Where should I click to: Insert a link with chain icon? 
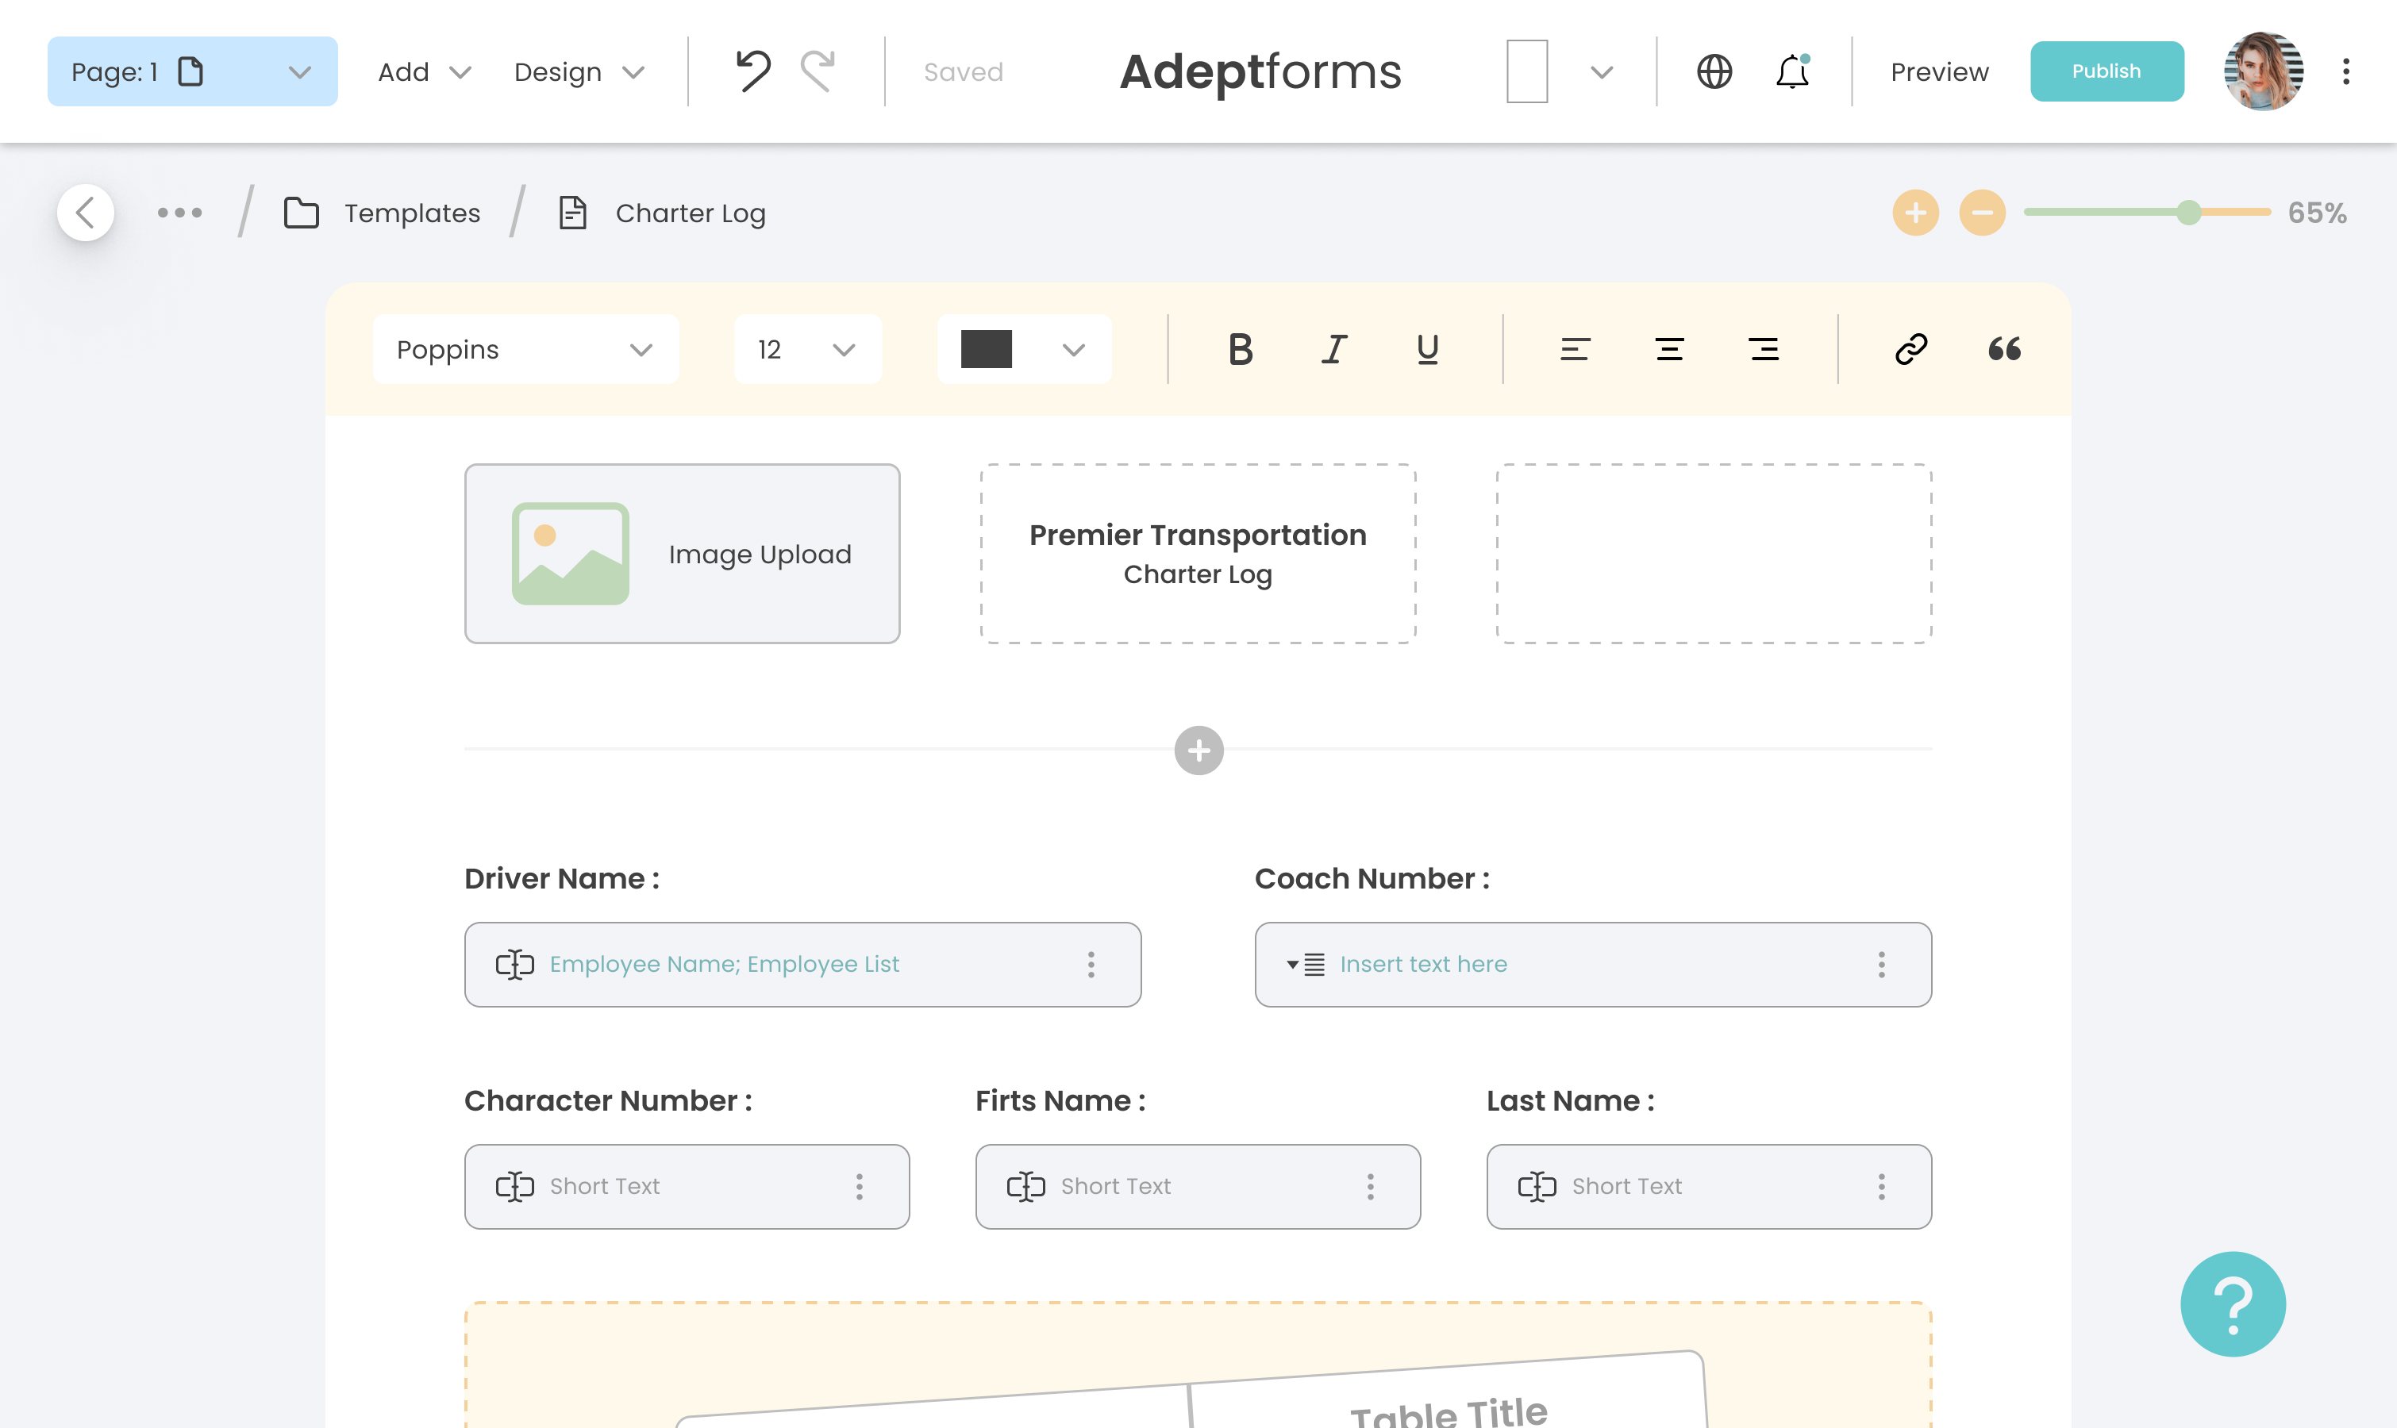(1910, 349)
